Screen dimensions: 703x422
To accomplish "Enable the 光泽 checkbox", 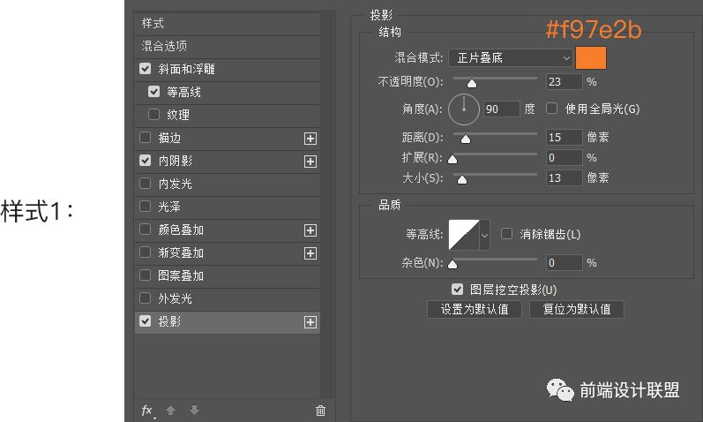I will 145,206.
